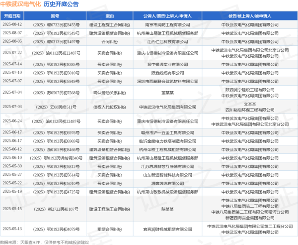The image size is (298, 245).
Task: Click the 开庭日期 column header
Action: click(12, 16)
